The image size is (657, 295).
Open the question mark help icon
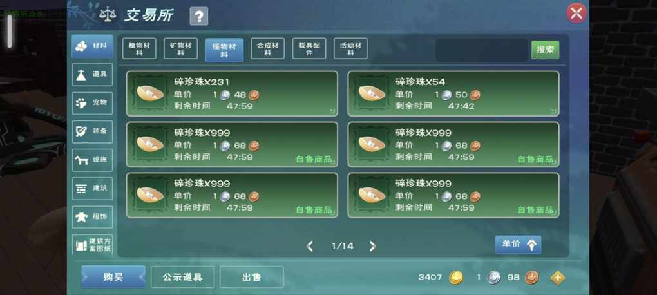[198, 16]
